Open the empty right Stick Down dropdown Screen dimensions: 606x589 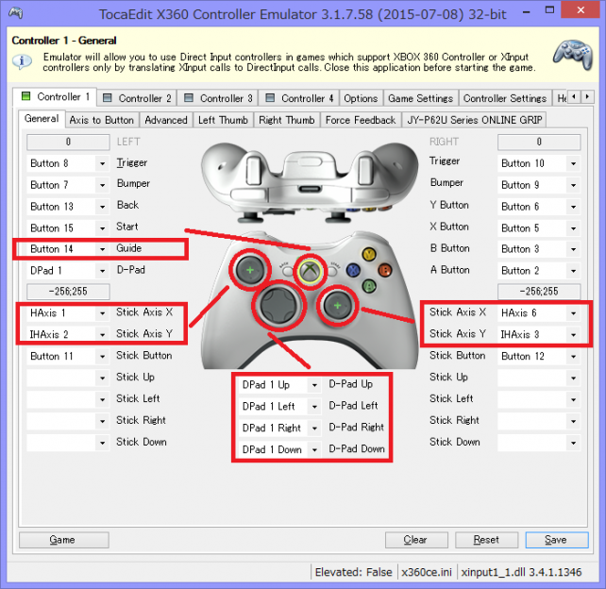[x=574, y=443]
